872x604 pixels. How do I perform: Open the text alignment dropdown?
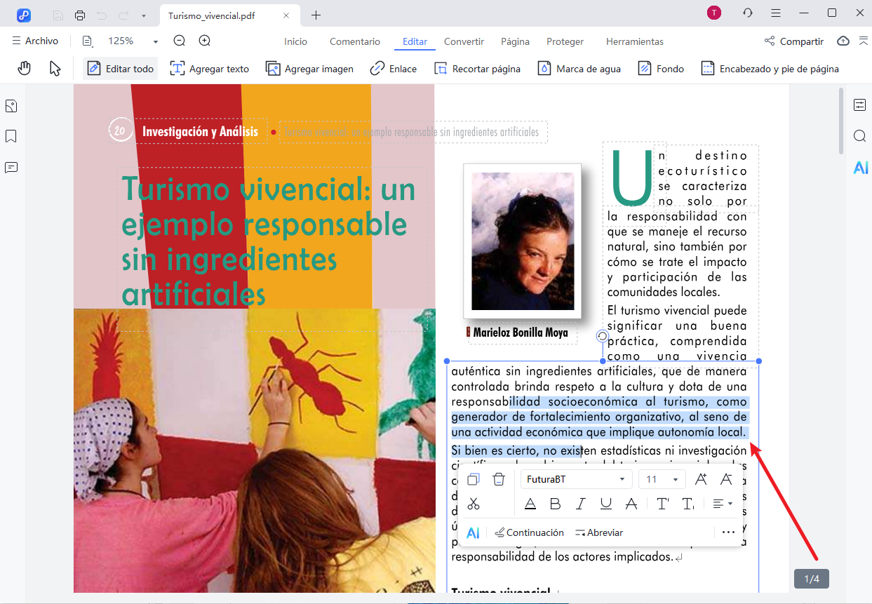723,504
